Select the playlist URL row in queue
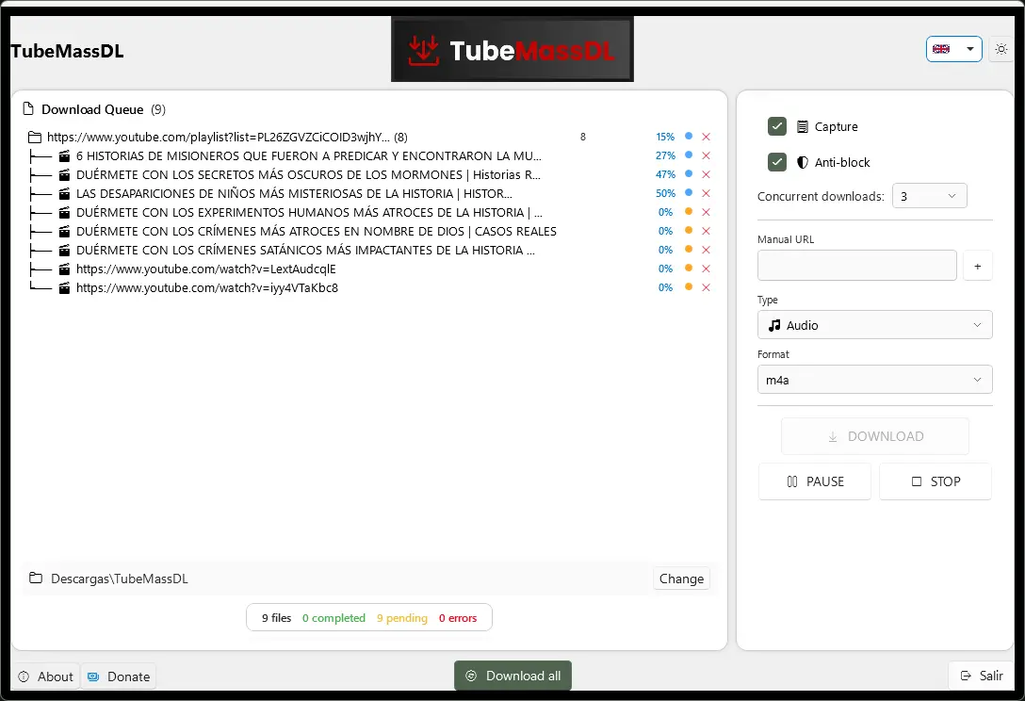The width and height of the screenshot is (1025, 701). coord(369,138)
